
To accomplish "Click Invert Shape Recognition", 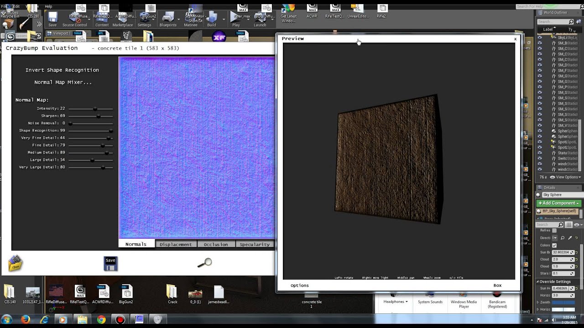I will (x=62, y=70).
